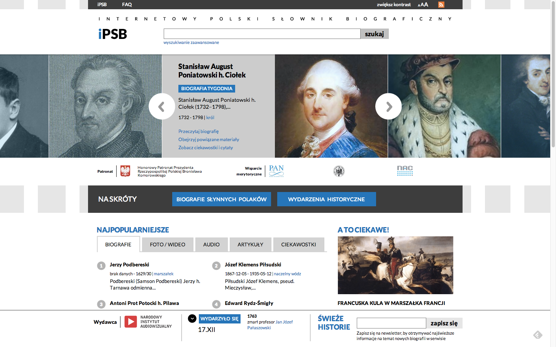Viewport: 556px width, 347px height.
Task: Select the BIOGRAFIE tab
Action: [118, 244]
